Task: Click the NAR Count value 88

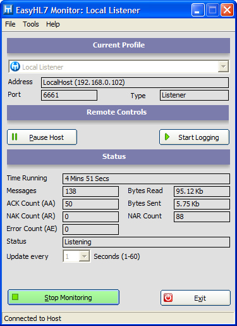Action: coord(202,216)
